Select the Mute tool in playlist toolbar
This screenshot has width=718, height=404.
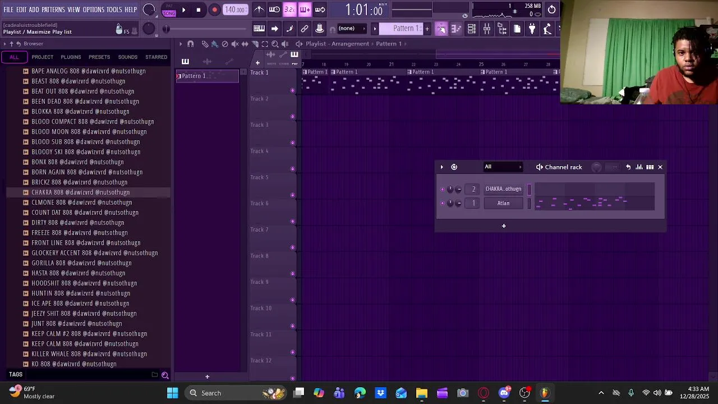pyautogui.click(x=235, y=44)
